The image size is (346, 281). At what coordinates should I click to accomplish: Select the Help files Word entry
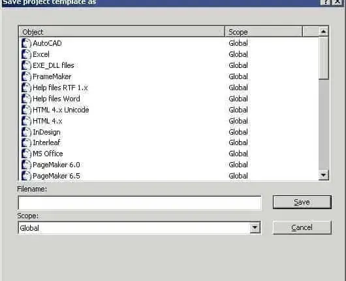pyautogui.click(x=56, y=99)
